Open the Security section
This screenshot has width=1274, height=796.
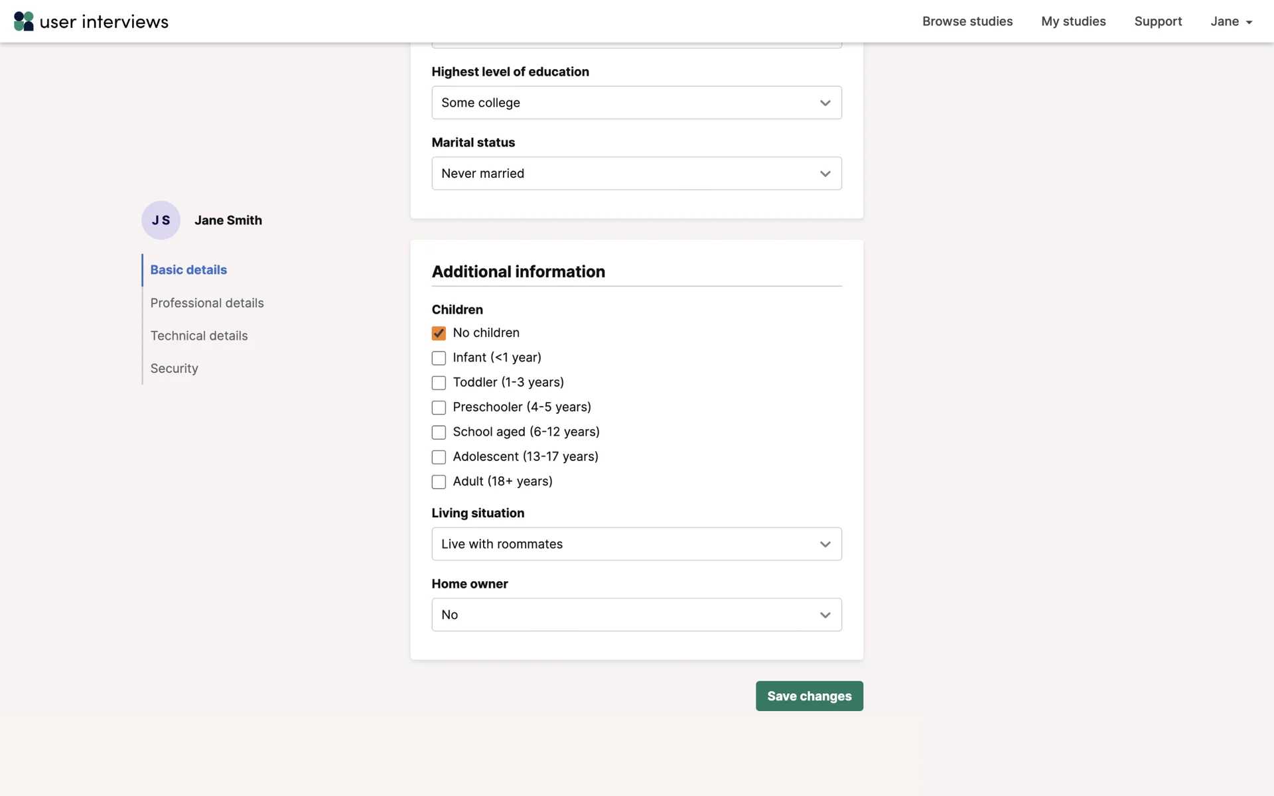(x=174, y=369)
